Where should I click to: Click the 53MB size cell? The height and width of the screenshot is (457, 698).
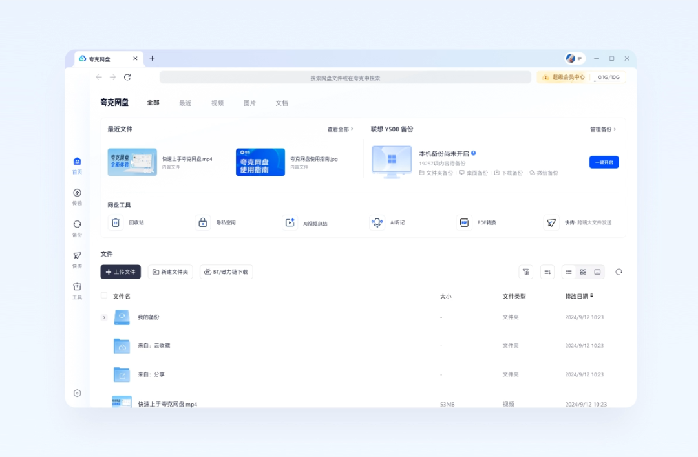[447, 405]
